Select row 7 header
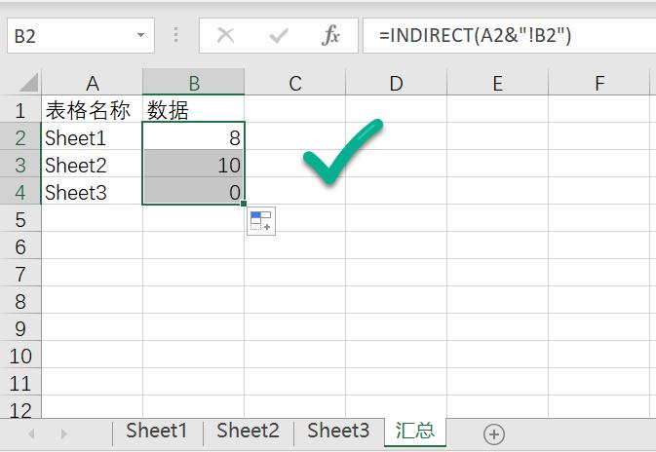 [20, 274]
